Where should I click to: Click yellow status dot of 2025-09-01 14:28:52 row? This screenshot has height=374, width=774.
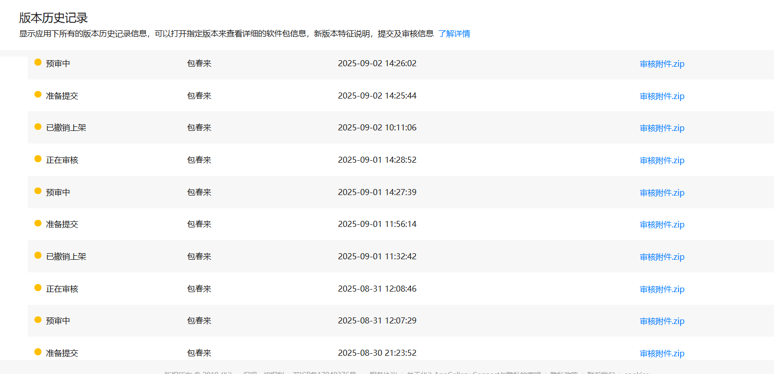(x=38, y=159)
